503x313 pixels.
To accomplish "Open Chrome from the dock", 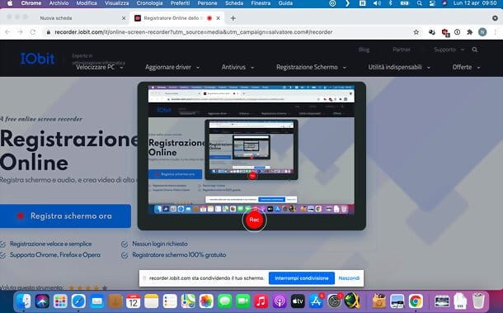I will click(416, 301).
